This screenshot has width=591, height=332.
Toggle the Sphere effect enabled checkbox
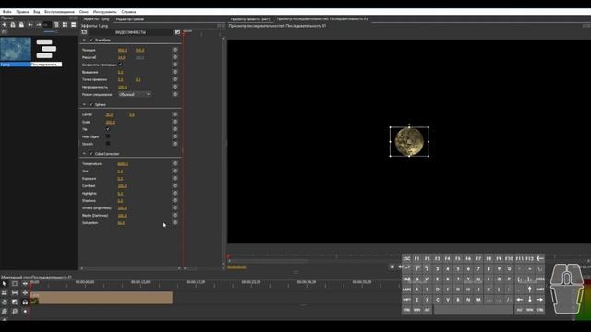91,104
